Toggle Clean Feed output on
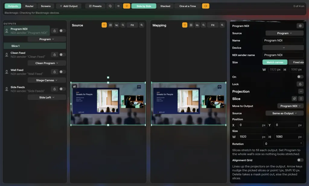The height and width of the screenshot is (186, 309). coord(62,55)
